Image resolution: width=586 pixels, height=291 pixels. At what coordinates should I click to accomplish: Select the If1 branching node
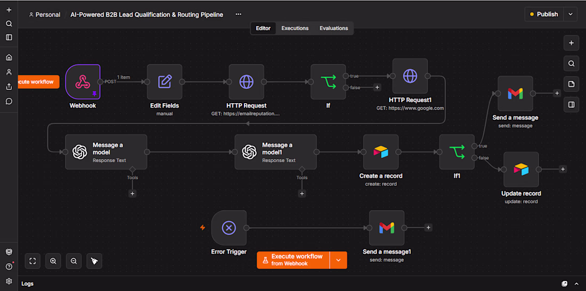457,152
